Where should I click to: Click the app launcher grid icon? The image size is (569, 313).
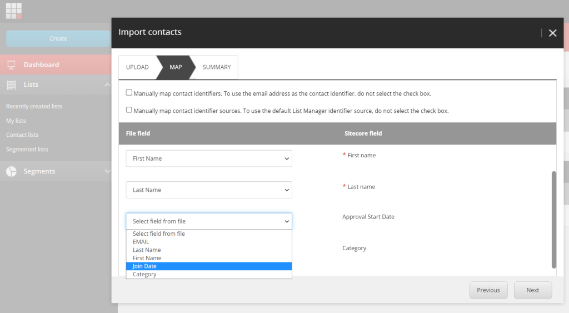pos(13,11)
